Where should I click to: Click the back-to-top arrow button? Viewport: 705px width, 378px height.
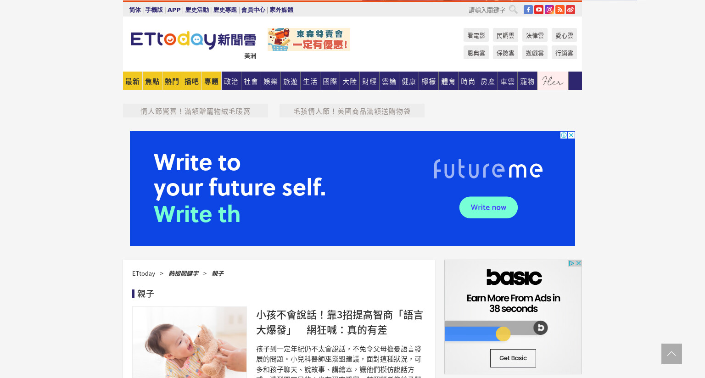click(671, 354)
